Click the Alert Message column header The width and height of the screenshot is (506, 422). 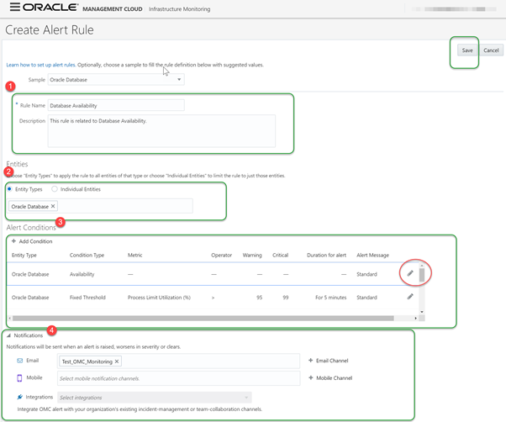click(372, 255)
